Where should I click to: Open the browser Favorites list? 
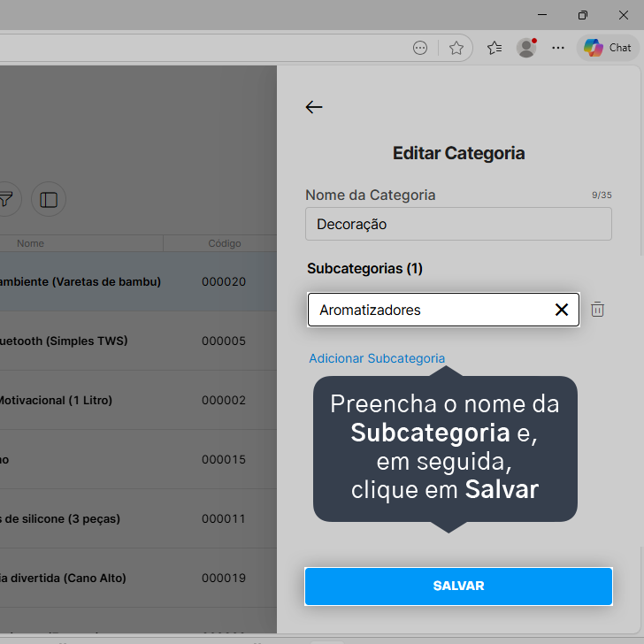pyautogui.click(x=494, y=48)
